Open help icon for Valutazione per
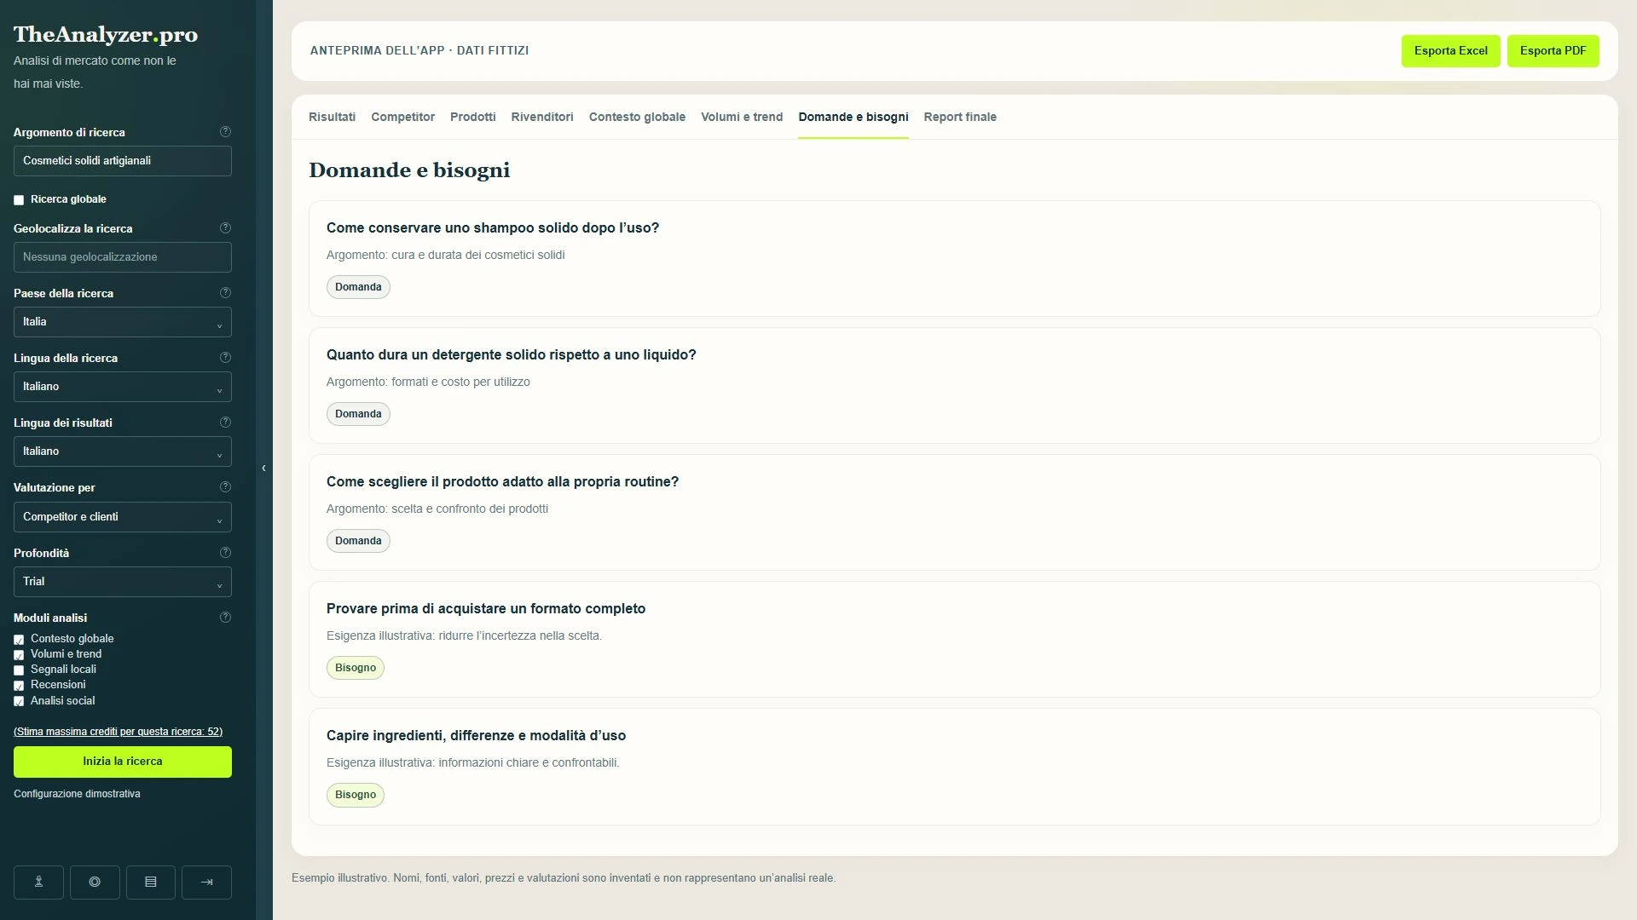This screenshot has height=920, width=1637. point(225,487)
